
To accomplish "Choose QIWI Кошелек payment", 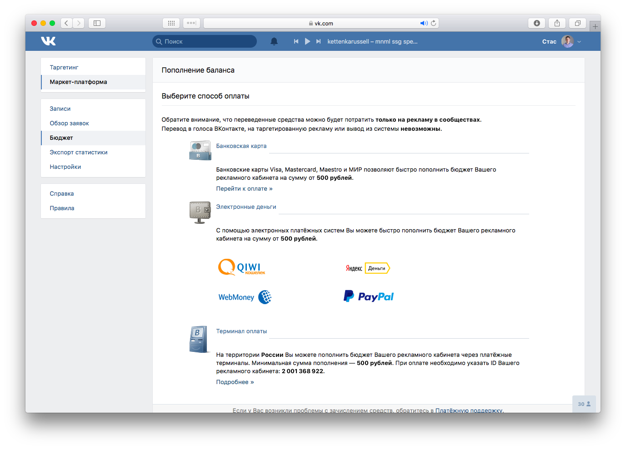I will pyautogui.click(x=241, y=267).
